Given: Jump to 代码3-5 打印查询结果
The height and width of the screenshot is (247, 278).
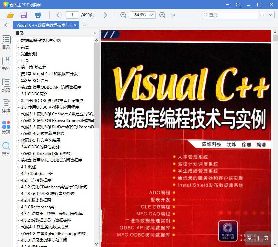Looking at the screenshot, I should [41, 140].
